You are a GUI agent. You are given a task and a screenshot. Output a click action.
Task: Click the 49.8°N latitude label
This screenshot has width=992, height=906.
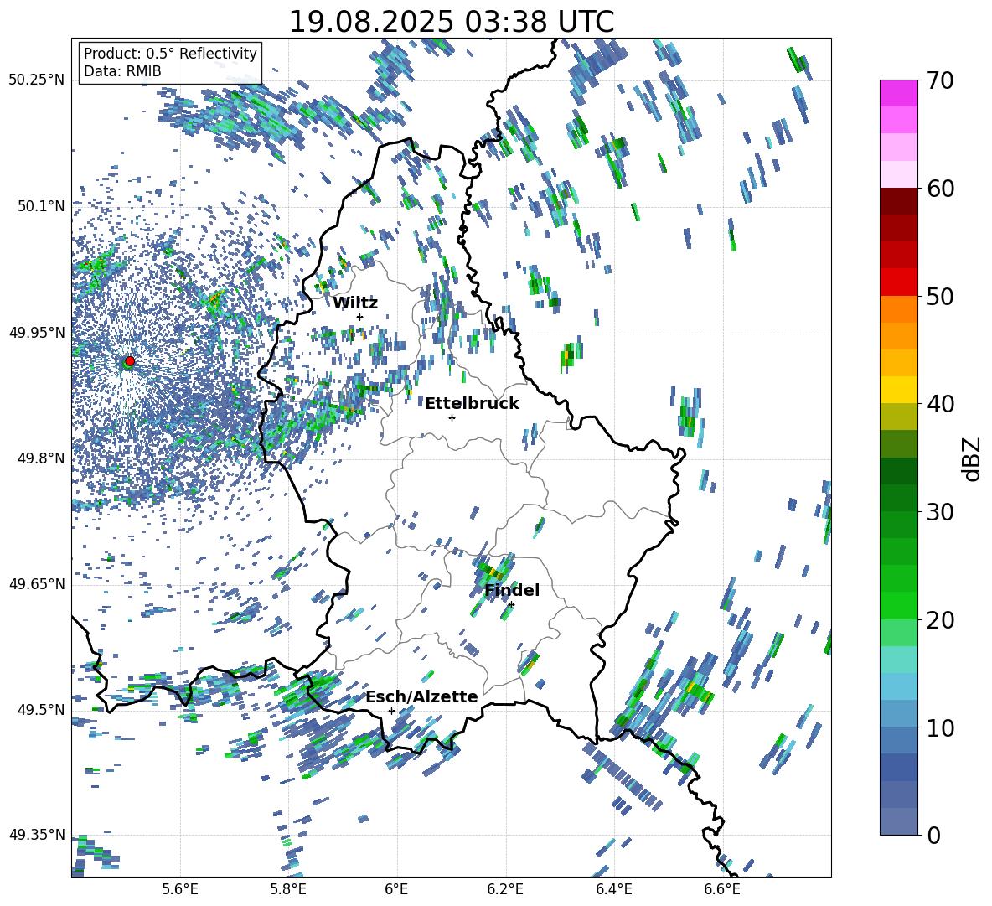(x=40, y=458)
